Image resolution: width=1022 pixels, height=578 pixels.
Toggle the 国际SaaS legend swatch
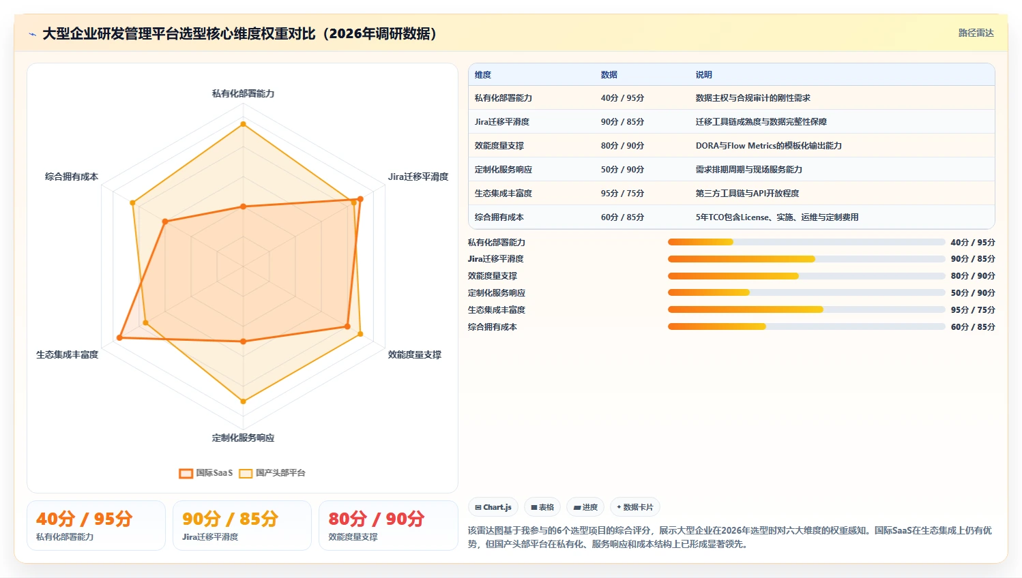[x=186, y=473]
